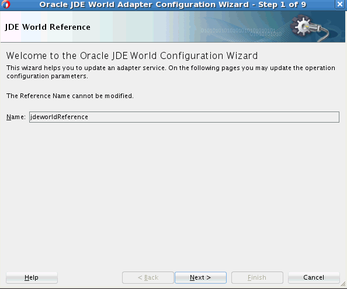Click the binary digits pattern in banner
The height and width of the screenshot is (289, 347).
pyautogui.click(x=241, y=32)
